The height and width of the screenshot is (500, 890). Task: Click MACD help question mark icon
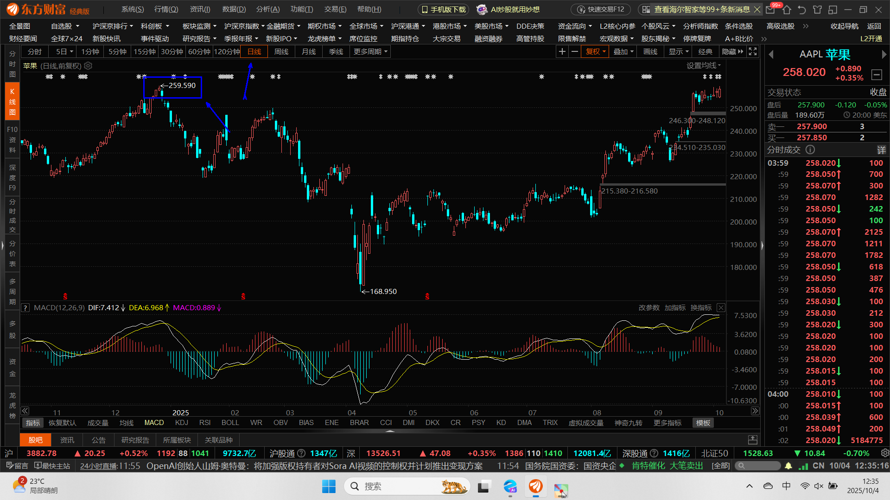(x=25, y=308)
